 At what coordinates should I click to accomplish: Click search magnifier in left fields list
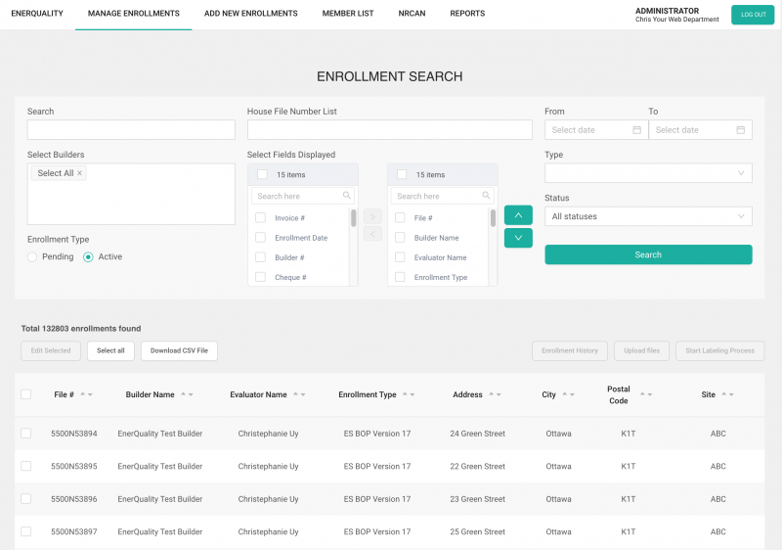(346, 196)
